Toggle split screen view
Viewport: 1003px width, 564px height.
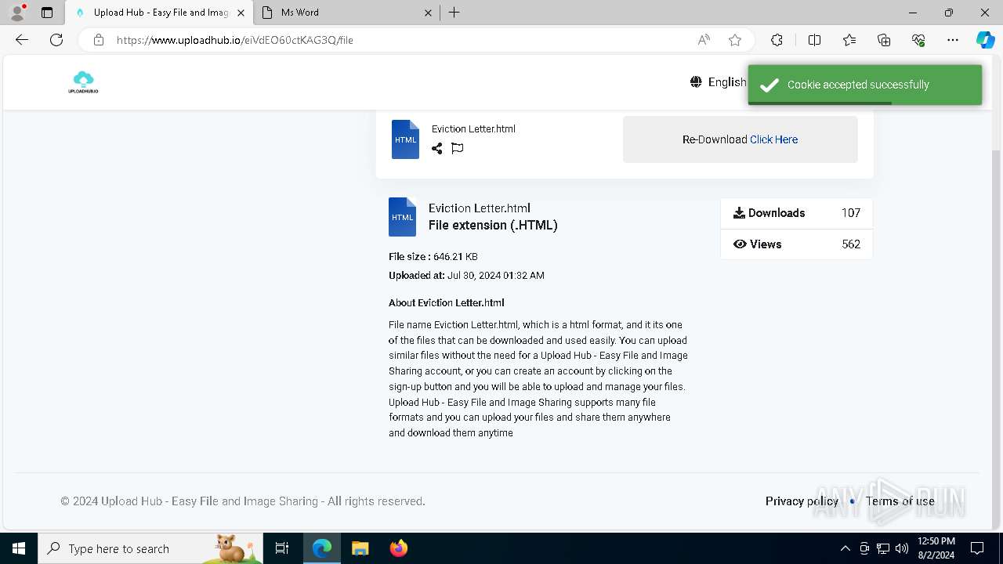(814, 40)
